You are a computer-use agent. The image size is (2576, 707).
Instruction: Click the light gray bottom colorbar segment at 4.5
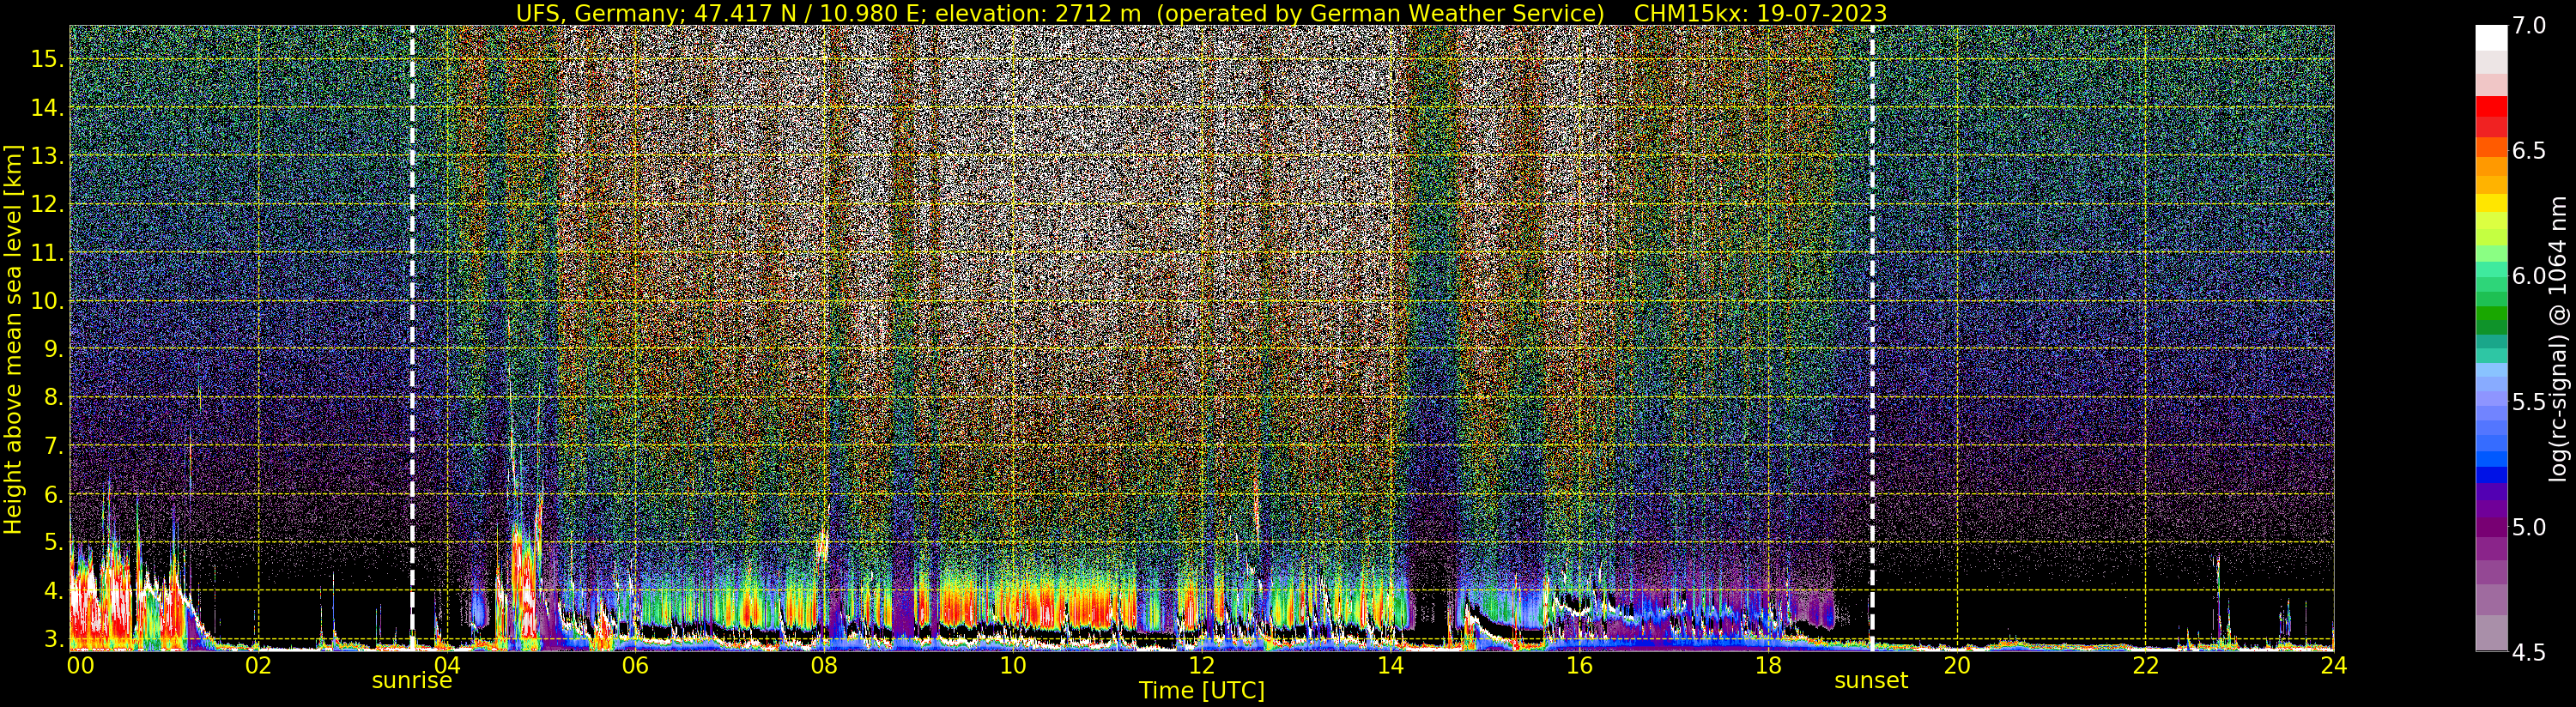click(2491, 633)
